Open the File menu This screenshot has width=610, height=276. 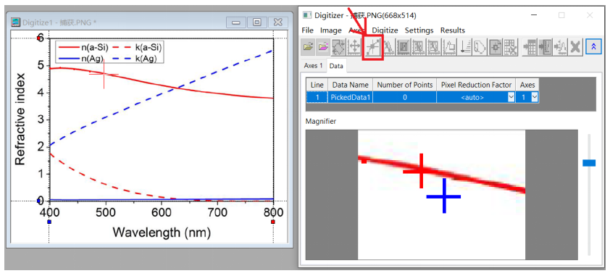click(307, 30)
